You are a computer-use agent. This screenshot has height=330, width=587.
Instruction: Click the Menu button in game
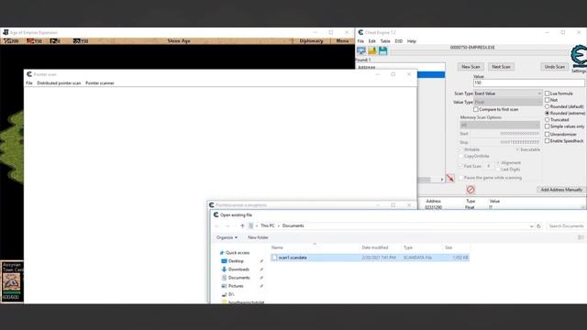(x=342, y=40)
